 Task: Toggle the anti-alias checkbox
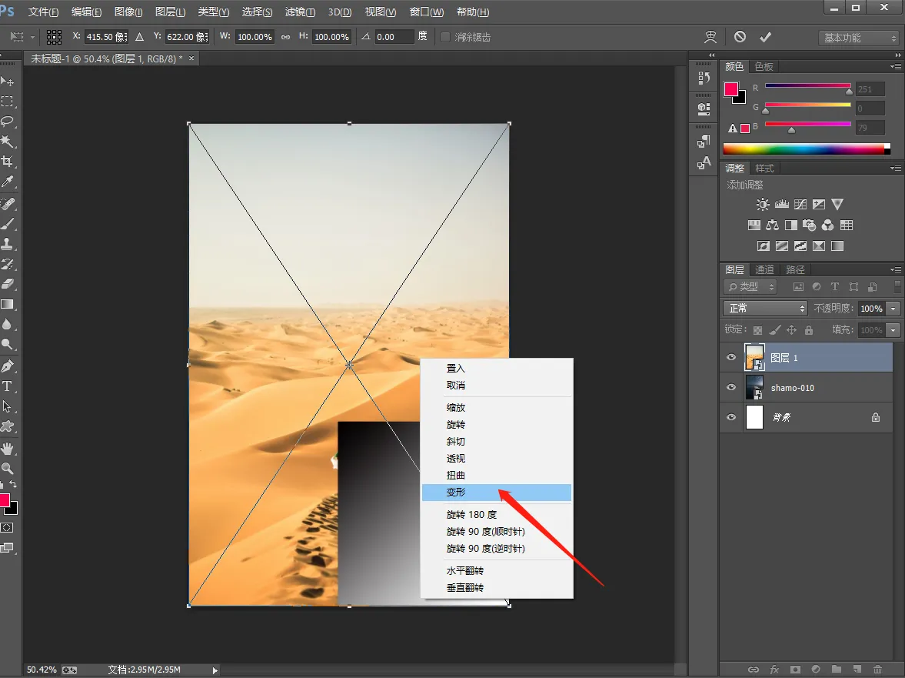(445, 37)
